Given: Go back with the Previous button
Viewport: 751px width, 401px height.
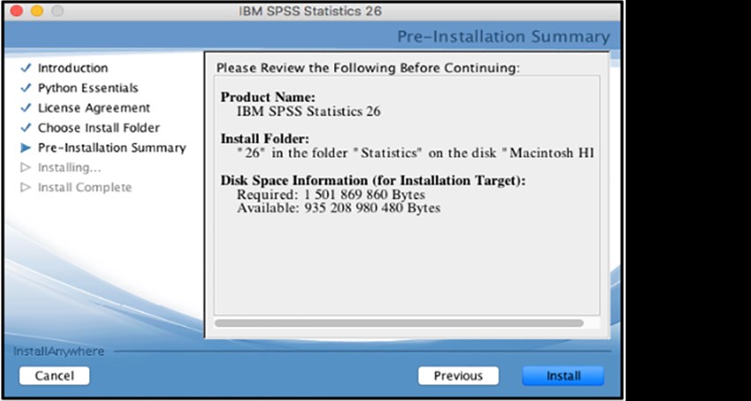Looking at the screenshot, I should [x=459, y=376].
